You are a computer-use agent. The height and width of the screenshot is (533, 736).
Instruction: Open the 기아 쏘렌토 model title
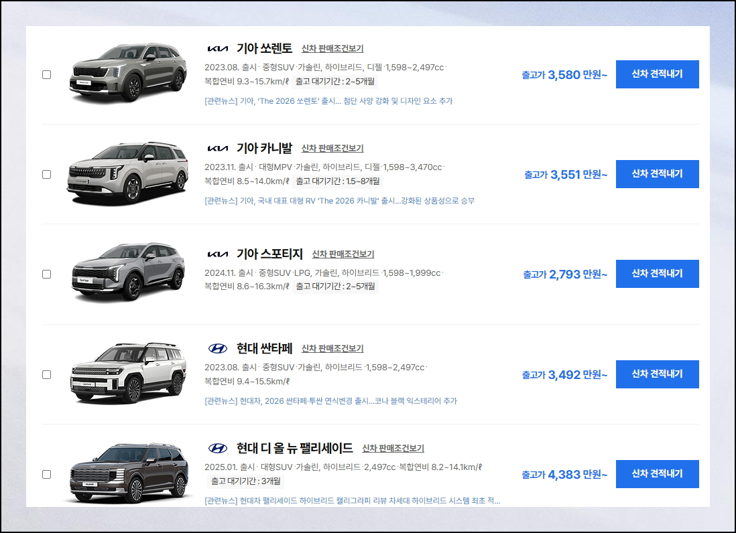[264, 48]
